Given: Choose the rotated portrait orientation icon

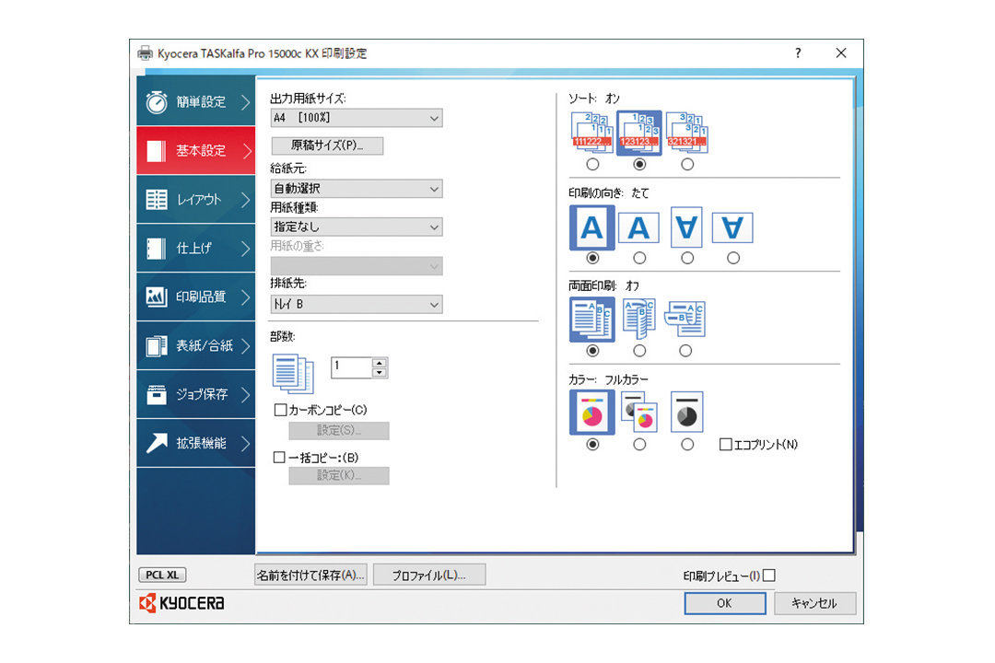Looking at the screenshot, I should [686, 227].
